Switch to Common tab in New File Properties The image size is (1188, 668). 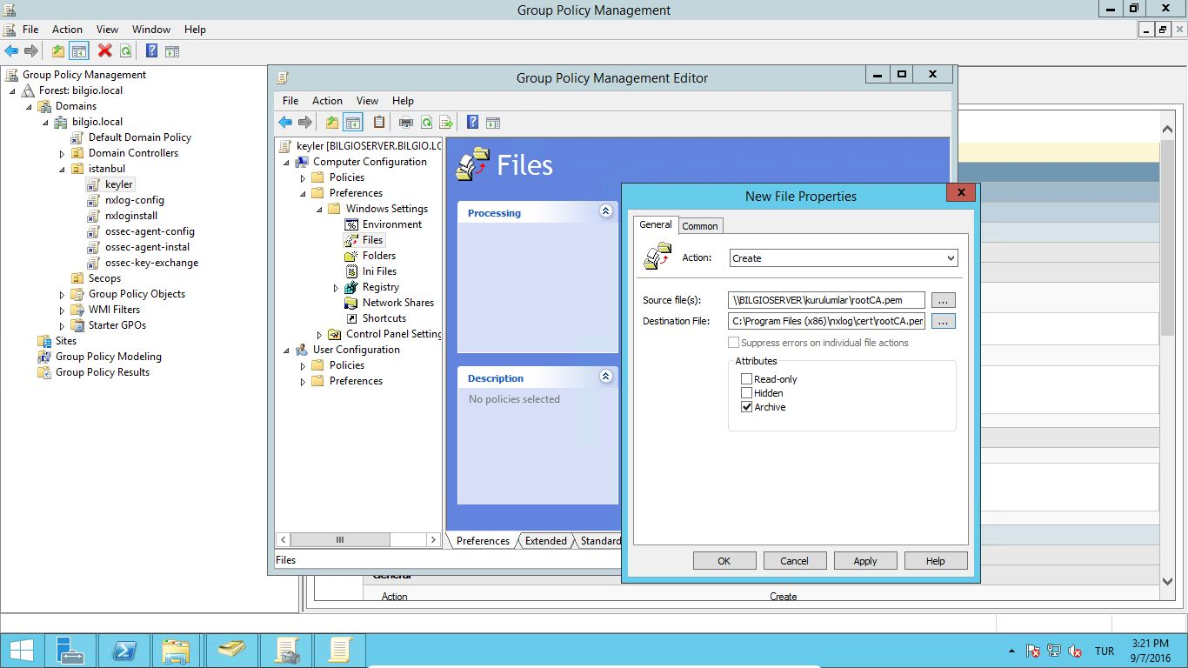point(700,226)
